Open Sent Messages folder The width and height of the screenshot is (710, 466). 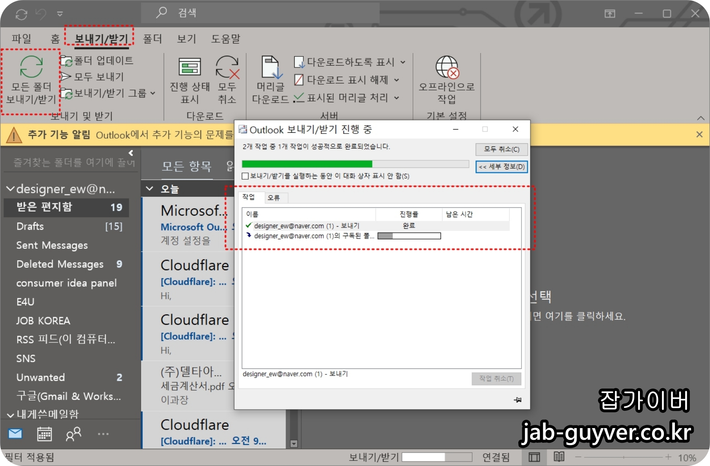coord(67,245)
